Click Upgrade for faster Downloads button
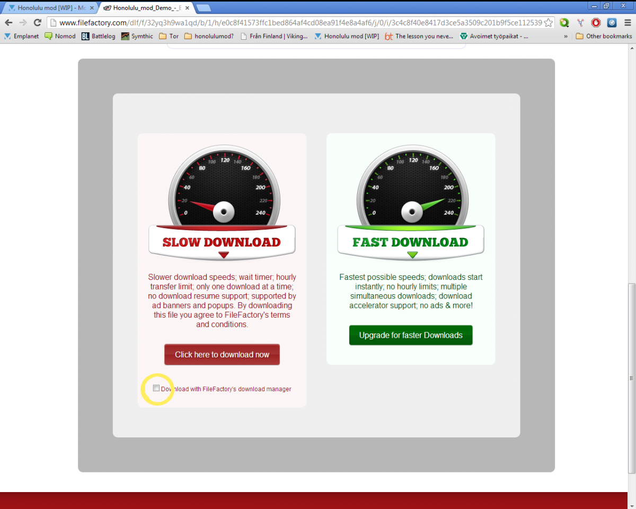The image size is (636, 509). (x=411, y=335)
